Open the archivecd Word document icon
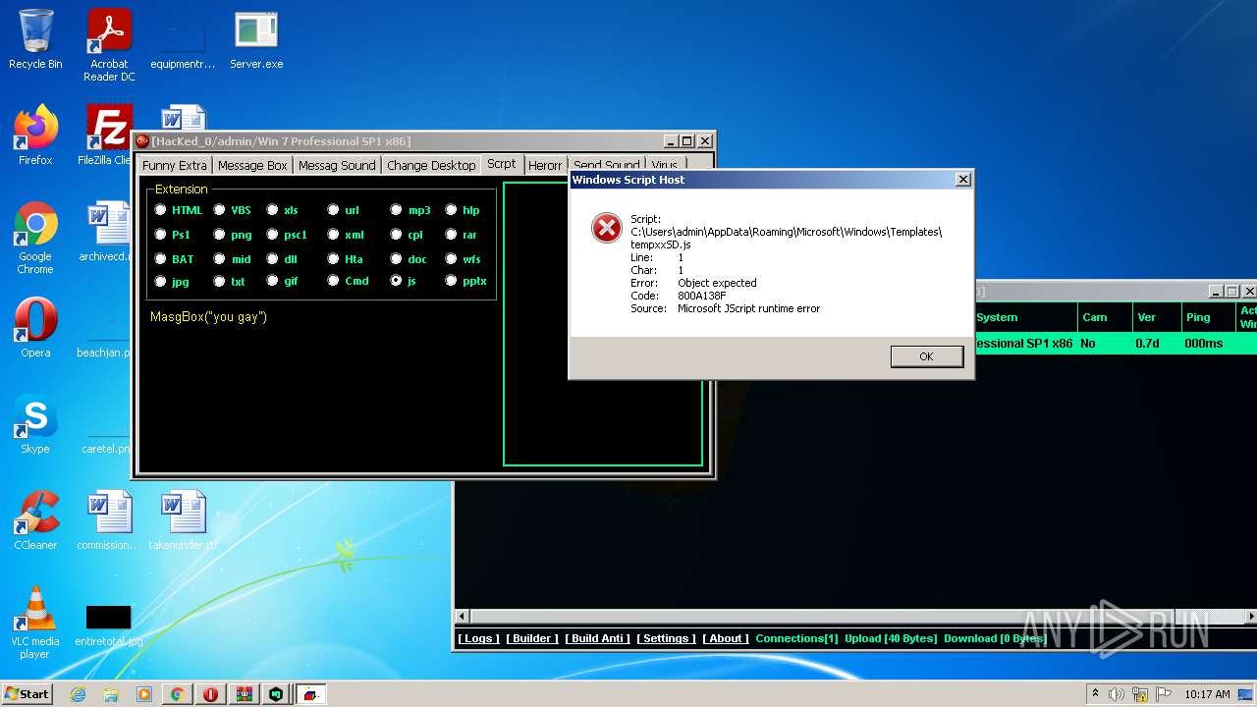Viewport: 1257px width, 707px height. click(x=106, y=233)
